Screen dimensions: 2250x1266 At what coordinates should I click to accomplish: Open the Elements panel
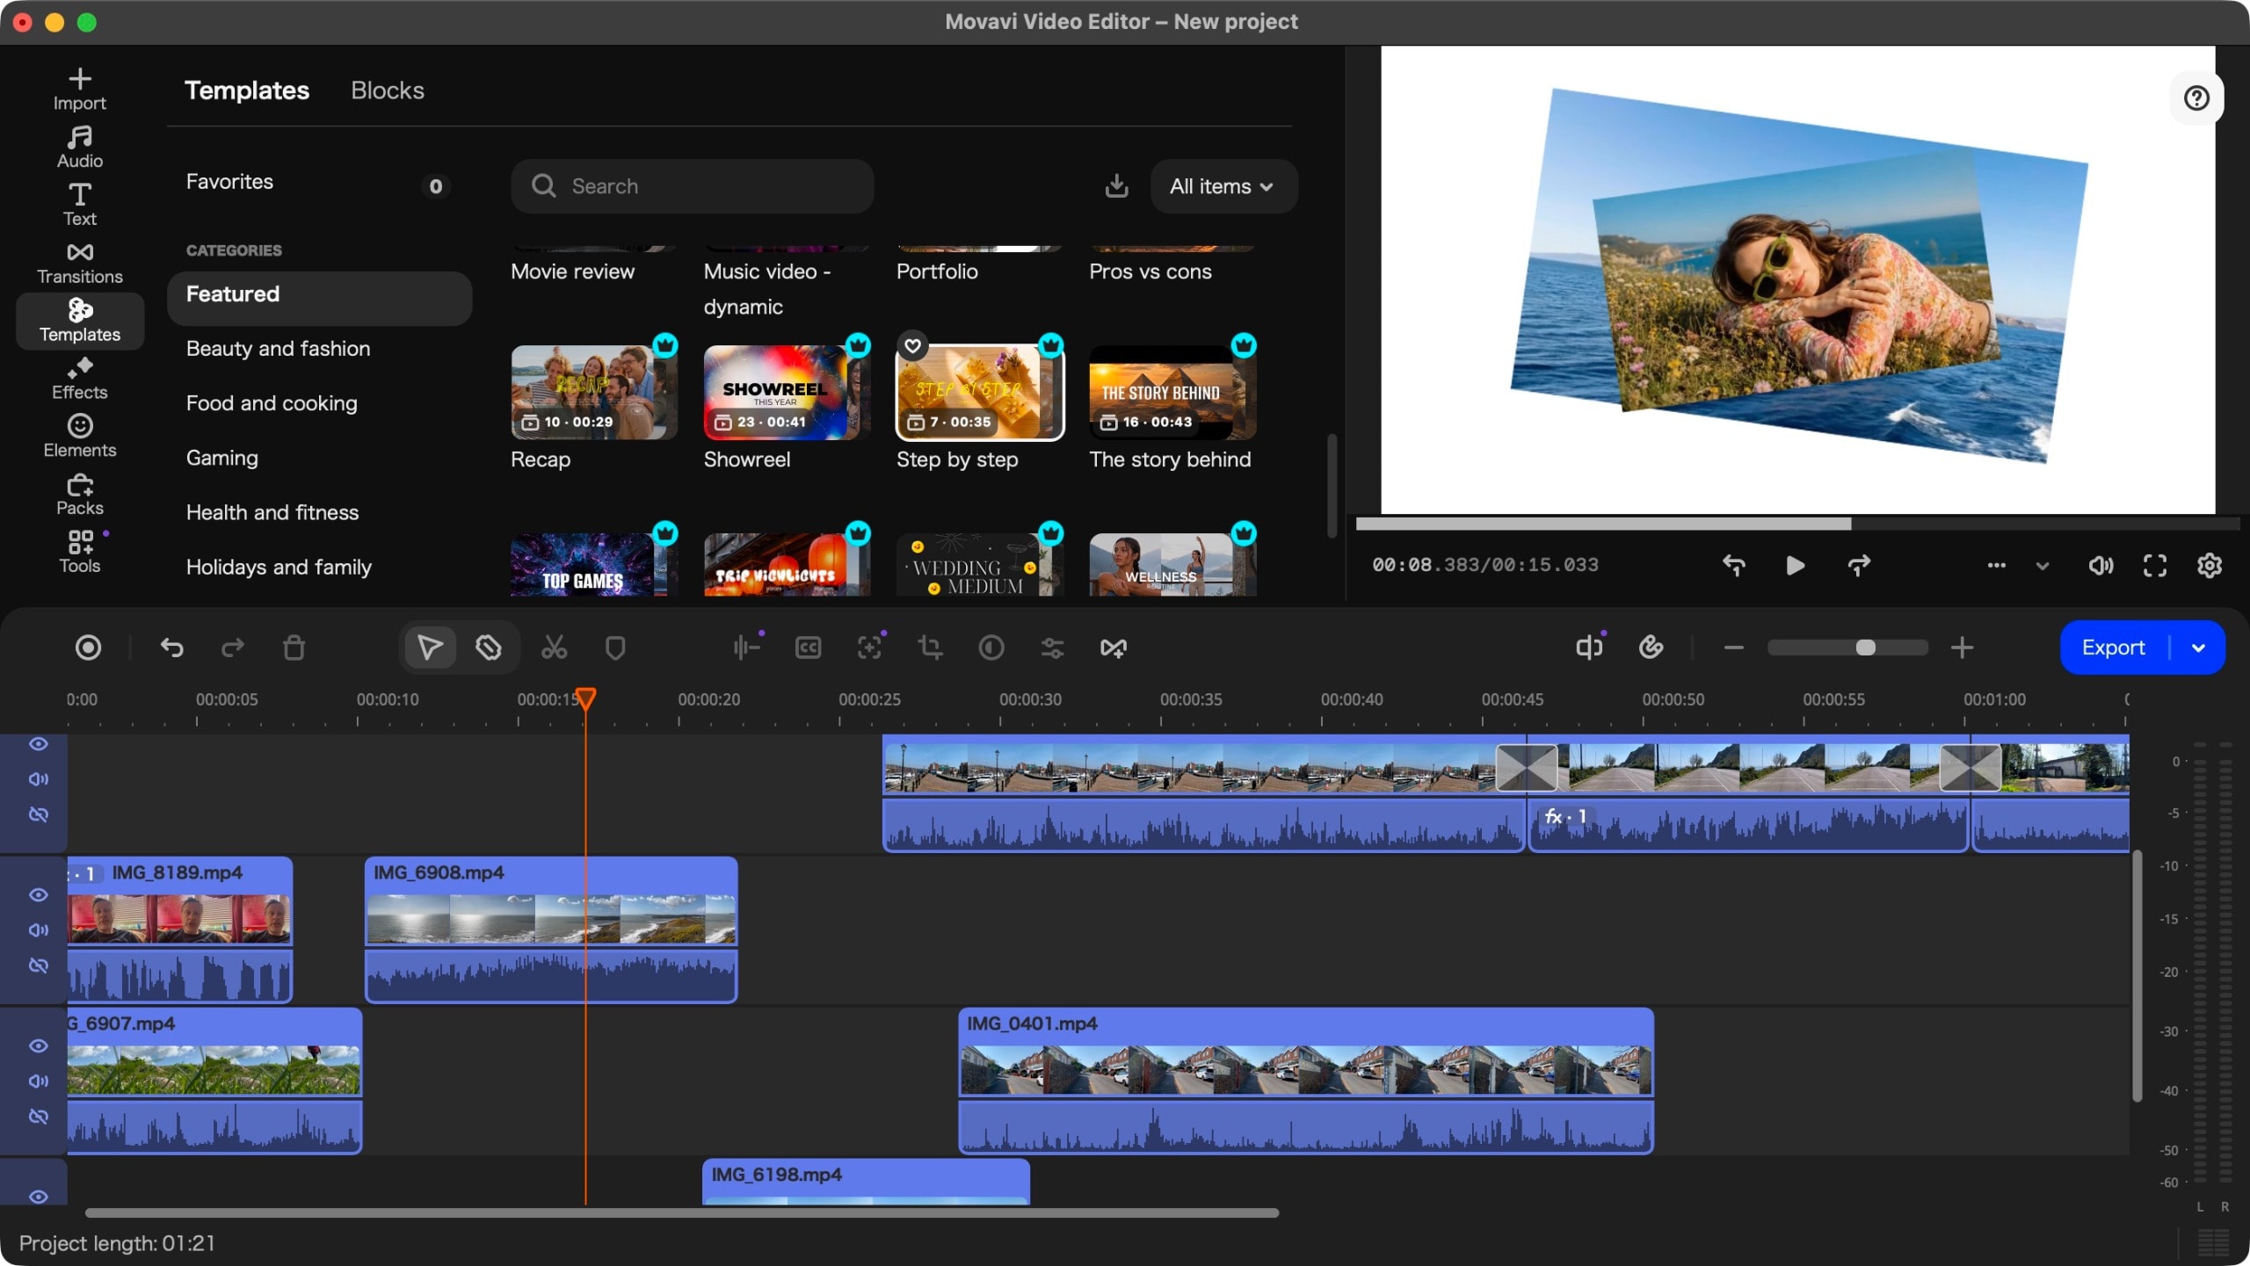79,437
